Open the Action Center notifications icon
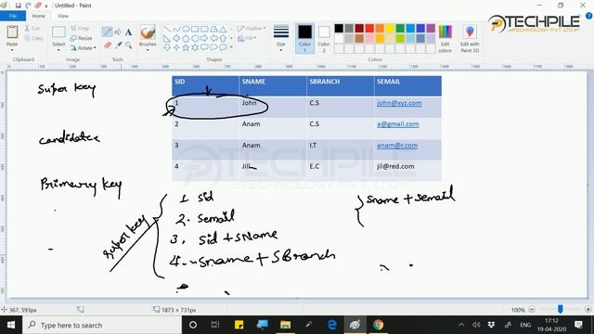This screenshot has height=334, width=594. click(x=578, y=325)
